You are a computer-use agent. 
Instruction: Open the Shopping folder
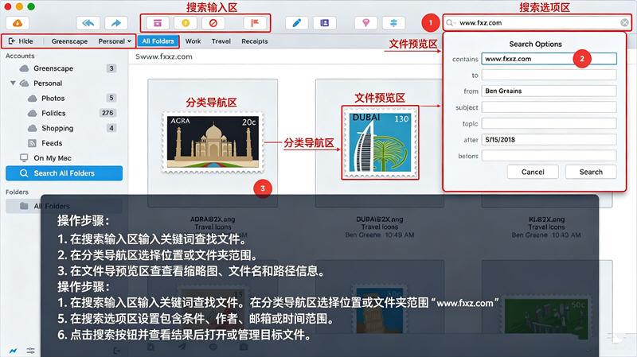tap(64, 128)
